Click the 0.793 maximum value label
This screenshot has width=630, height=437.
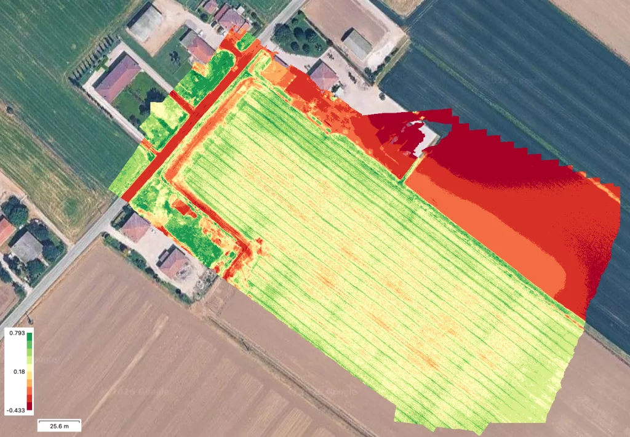17,333
